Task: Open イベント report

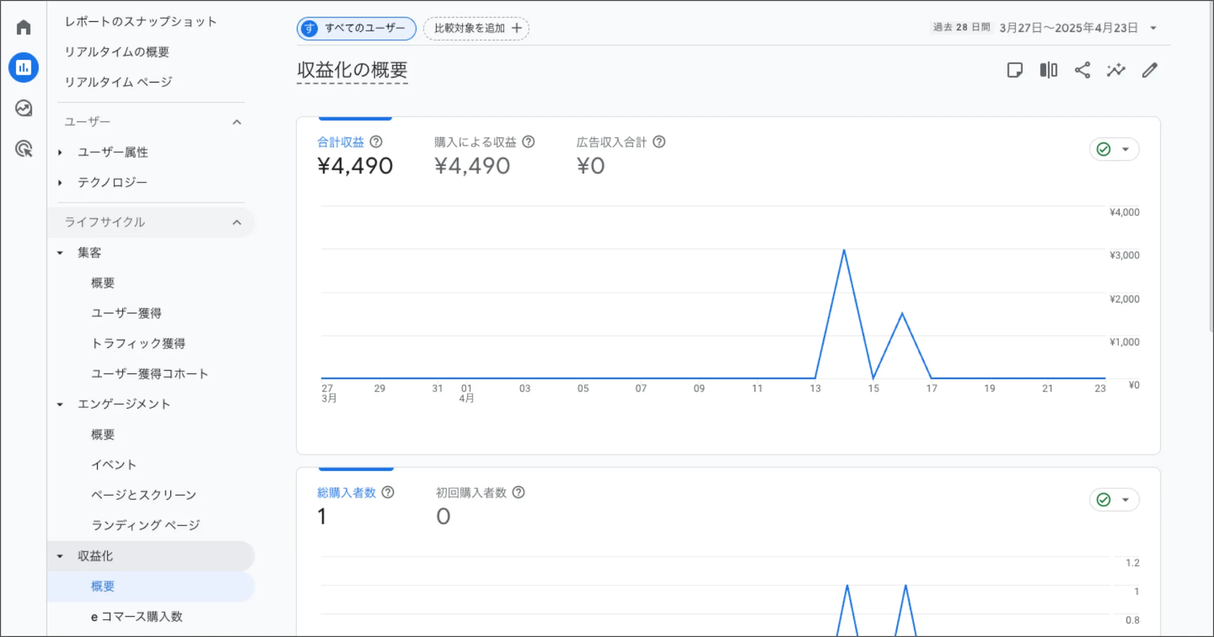Action: coord(114,465)
